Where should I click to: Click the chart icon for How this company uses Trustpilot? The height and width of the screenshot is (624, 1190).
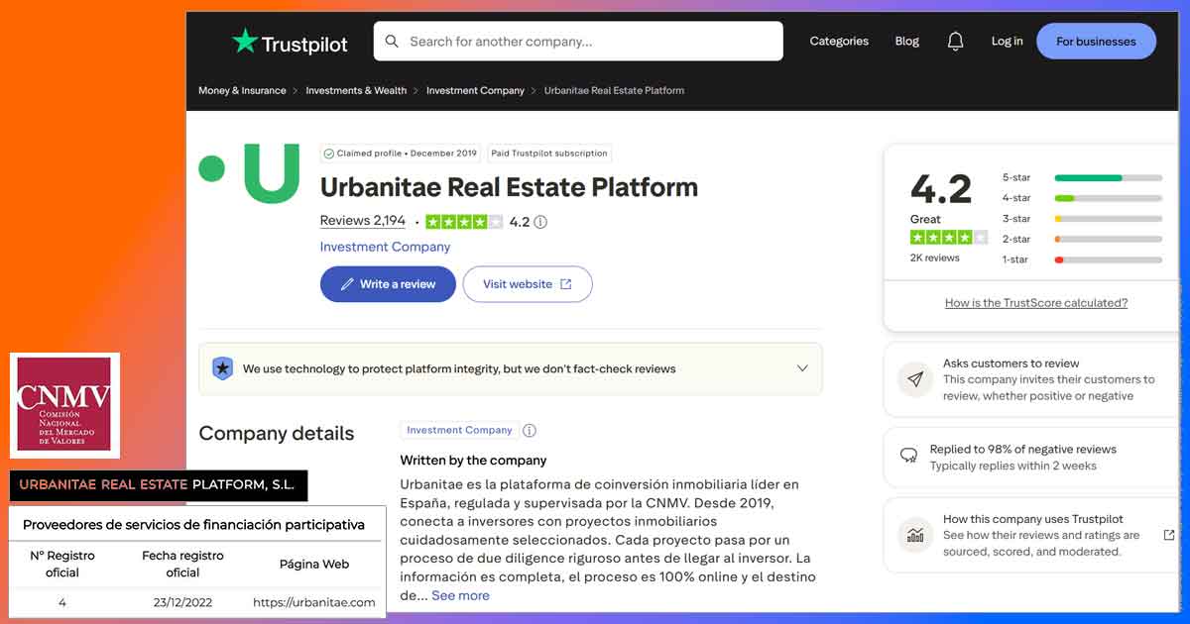pos(914,535)
